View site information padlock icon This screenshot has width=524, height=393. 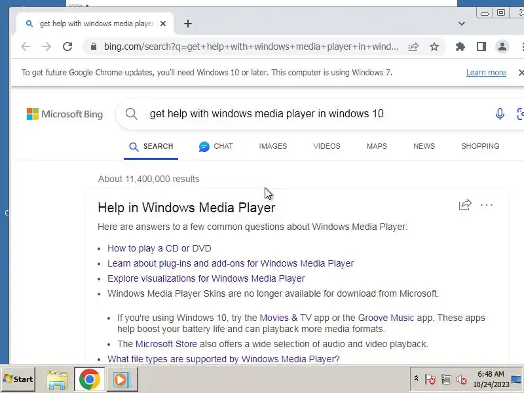click(x=94, y=47)
